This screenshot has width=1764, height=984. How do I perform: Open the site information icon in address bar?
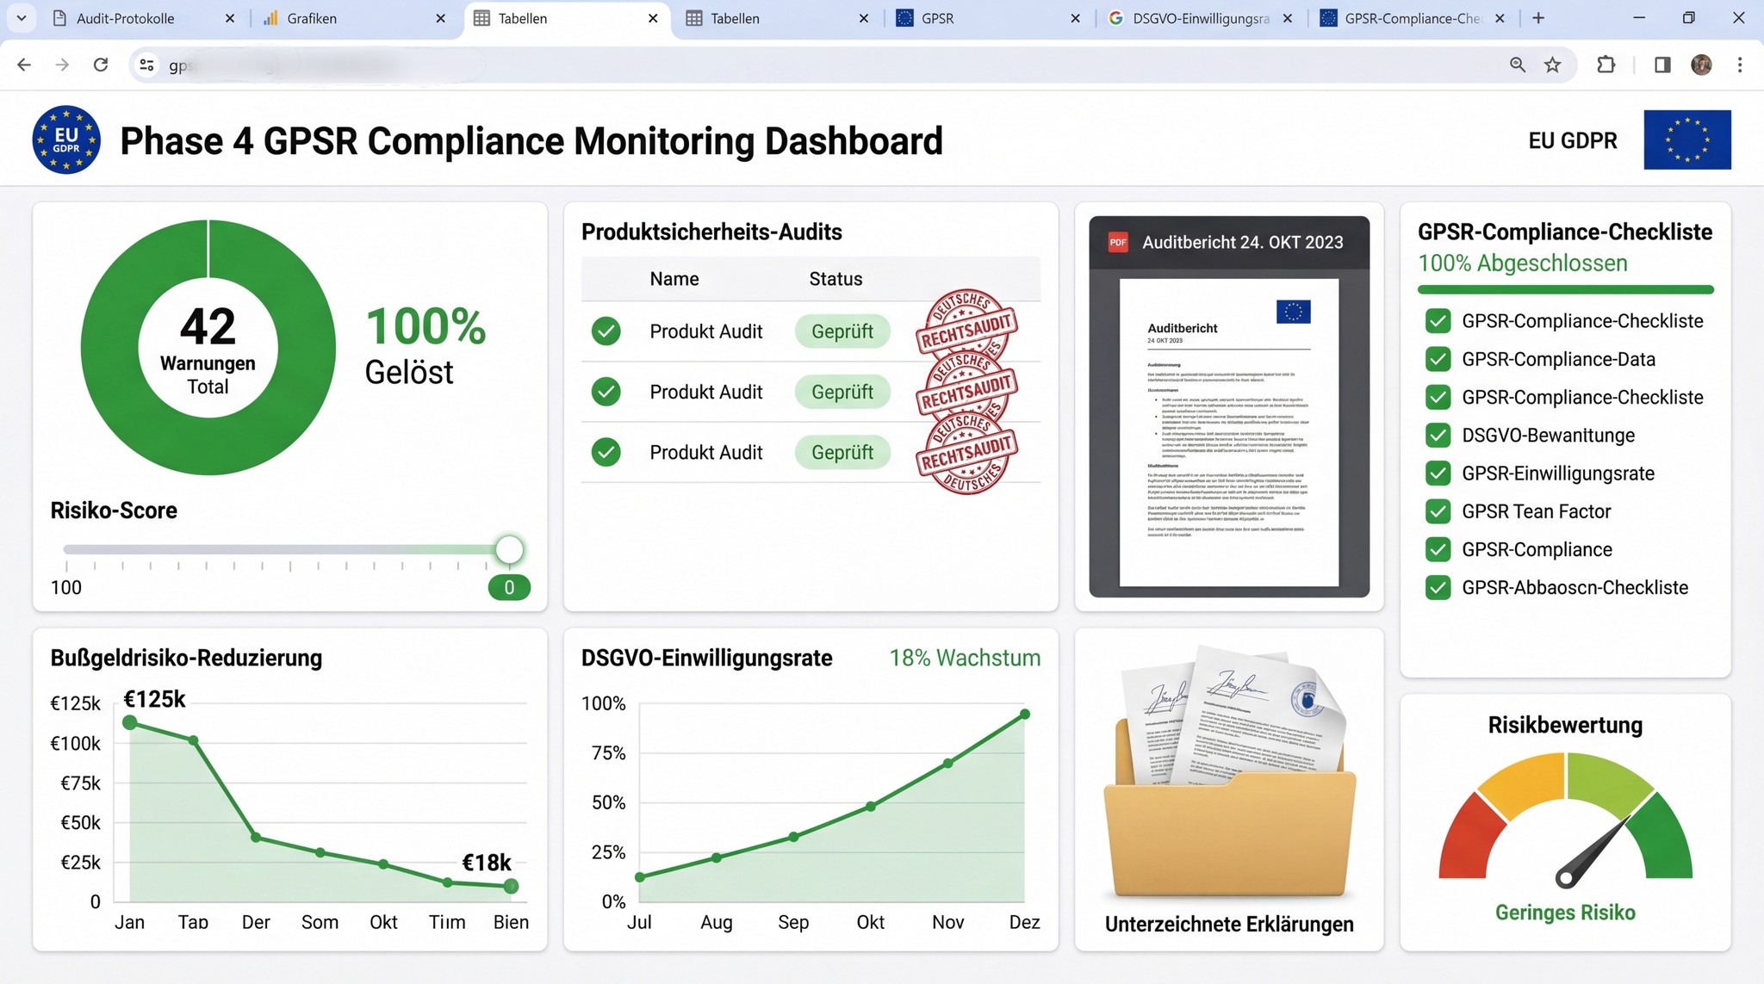click(x=147, y=65)
